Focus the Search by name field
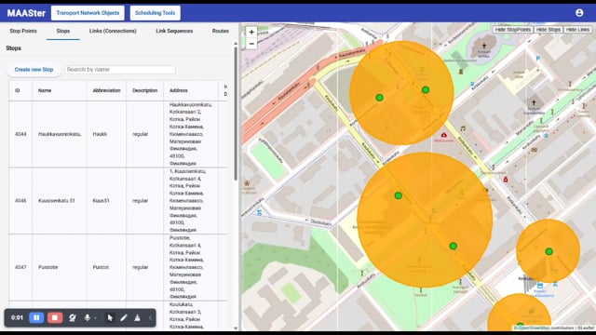The height and width of the screenshot is (335, 596). tap(120, 70)
